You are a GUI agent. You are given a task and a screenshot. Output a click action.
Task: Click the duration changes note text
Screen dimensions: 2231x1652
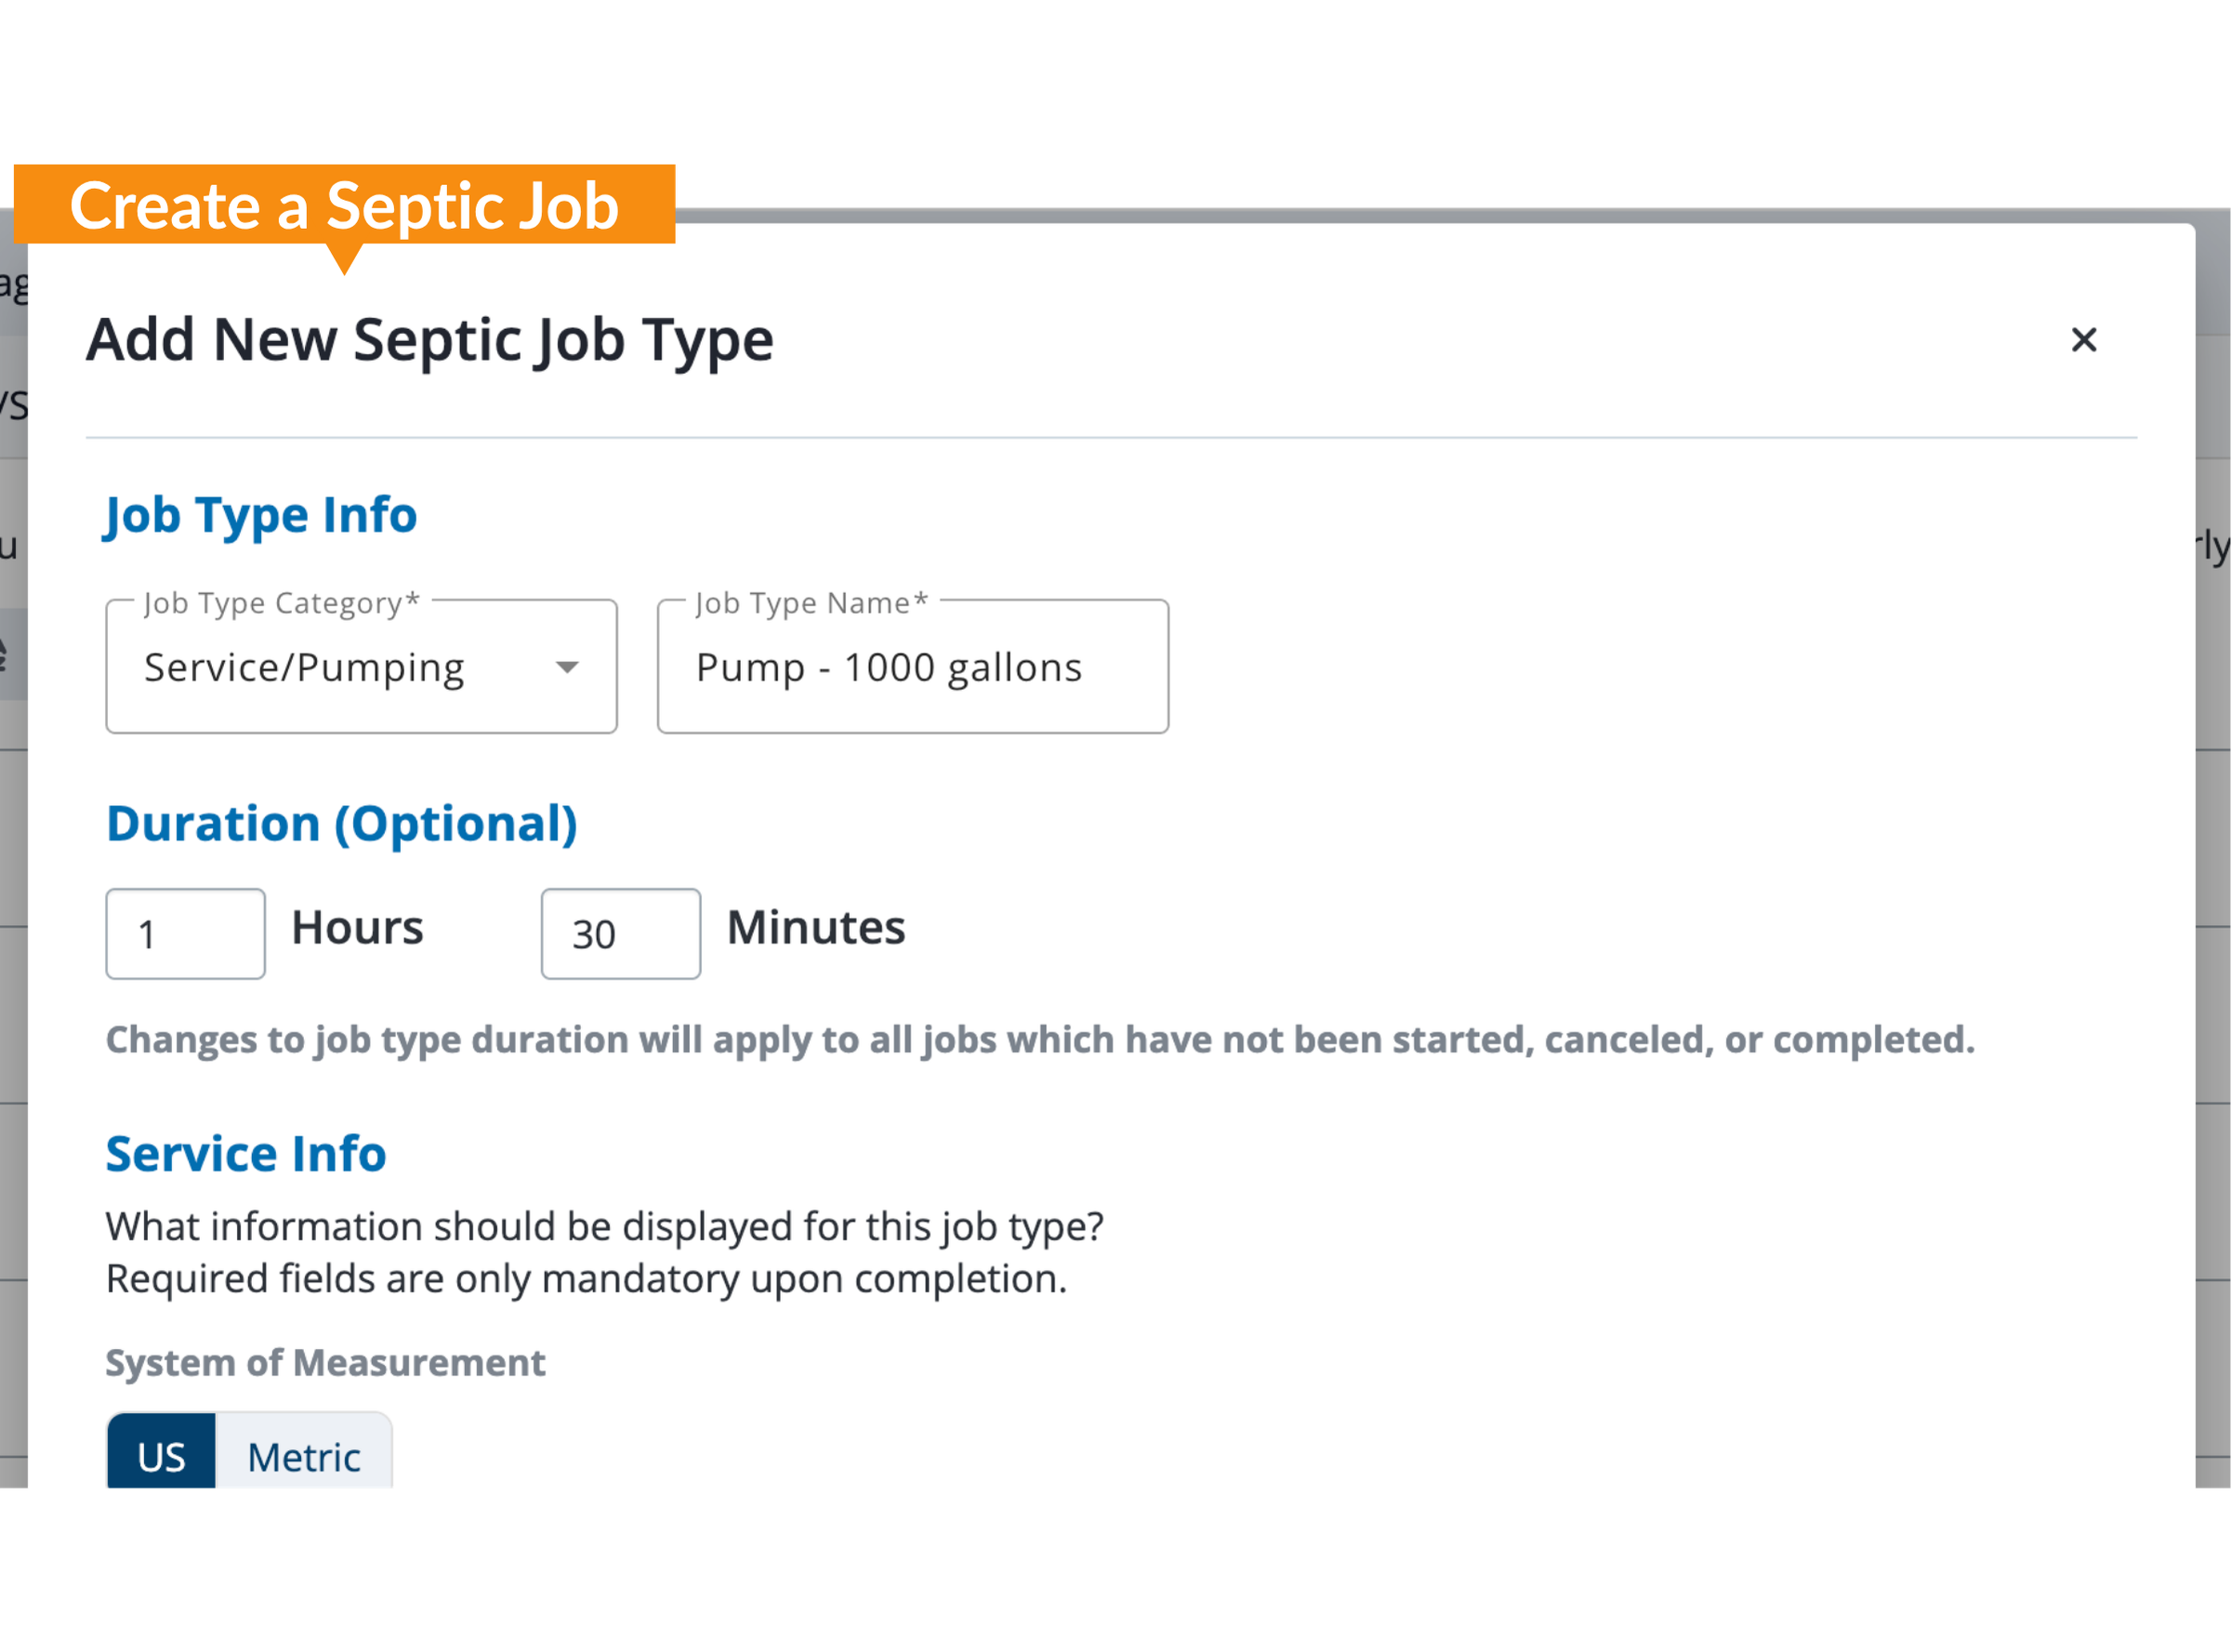1040,1040
